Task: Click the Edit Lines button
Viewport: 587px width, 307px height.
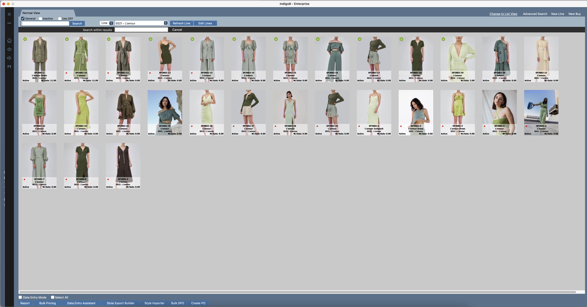Action: coord(205,23)
